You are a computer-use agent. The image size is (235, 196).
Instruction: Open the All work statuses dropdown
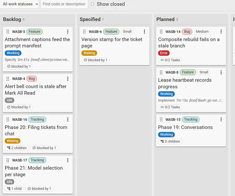19,4
